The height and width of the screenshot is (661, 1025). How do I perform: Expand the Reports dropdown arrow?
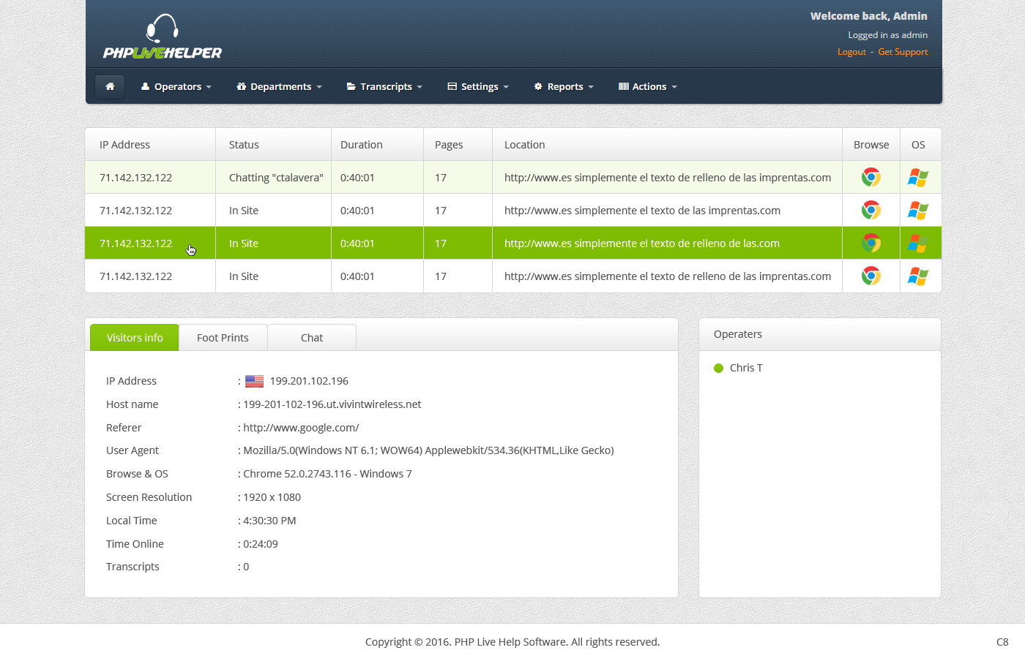(591, 87)
